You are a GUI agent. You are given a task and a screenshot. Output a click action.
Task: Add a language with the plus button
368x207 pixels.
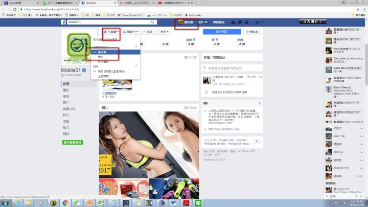pyautogui.click(x=257, y=141)
